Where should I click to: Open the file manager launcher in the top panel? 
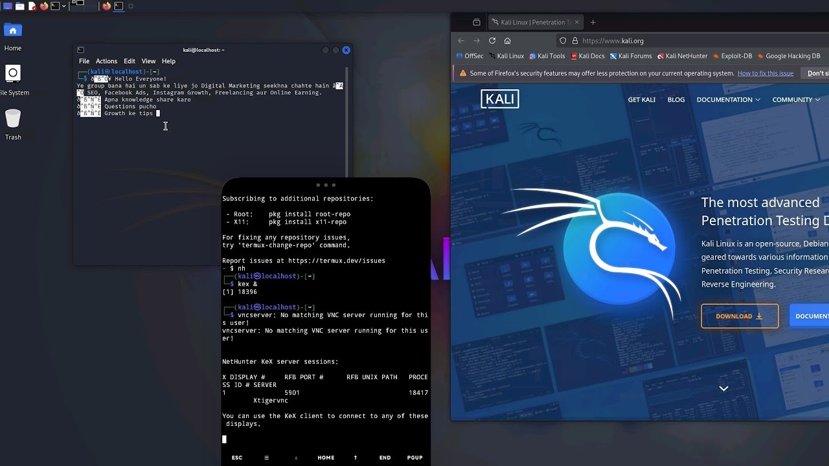tap(20, 6)
